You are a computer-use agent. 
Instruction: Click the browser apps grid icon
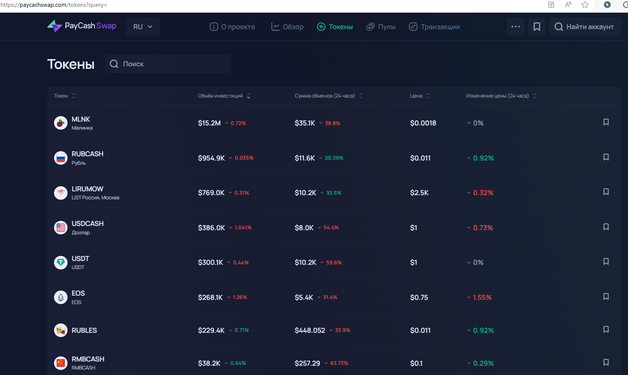[x=551, y=5]
